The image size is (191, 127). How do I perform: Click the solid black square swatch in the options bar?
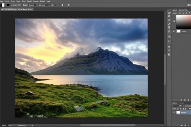(8, 5)
